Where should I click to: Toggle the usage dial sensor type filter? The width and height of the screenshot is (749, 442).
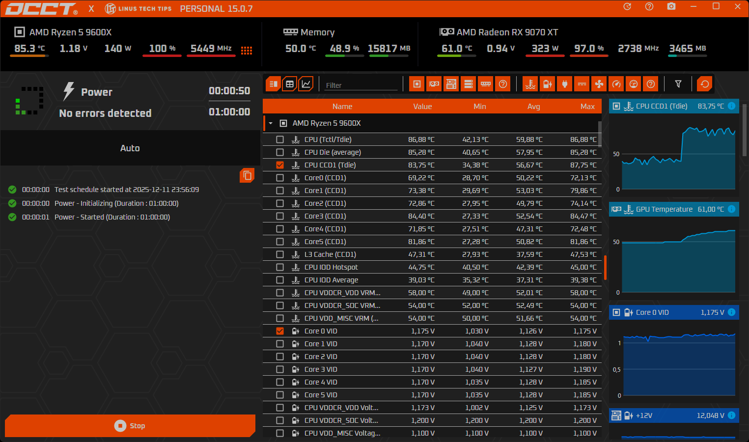(x=634, y=84)
